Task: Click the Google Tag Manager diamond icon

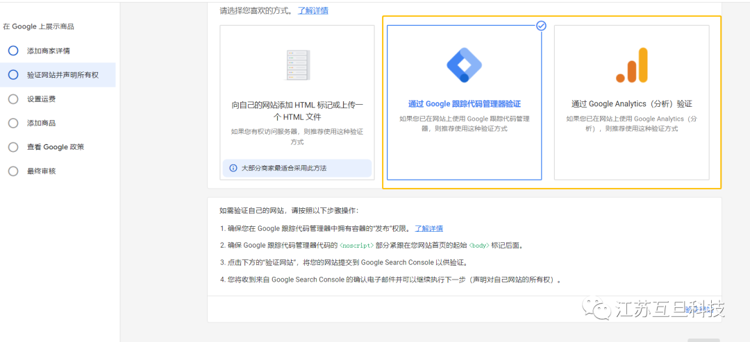Action: (464, 65)
